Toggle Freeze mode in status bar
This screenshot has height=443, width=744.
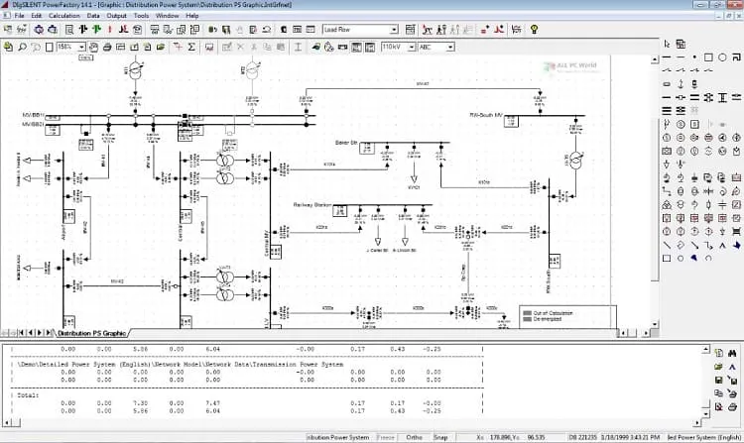386,437
